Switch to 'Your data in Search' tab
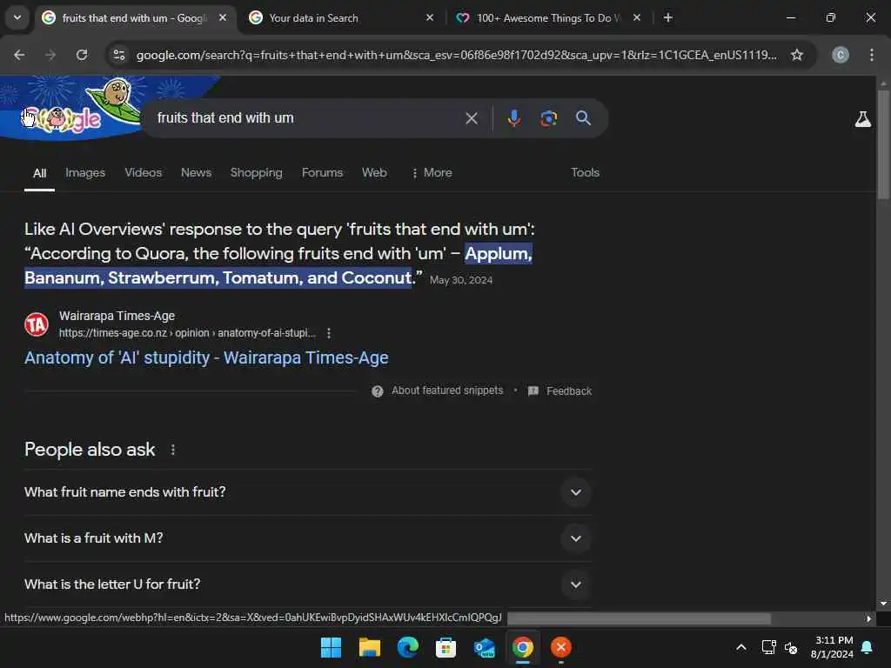The image size is (891, 668). [341, 17]
